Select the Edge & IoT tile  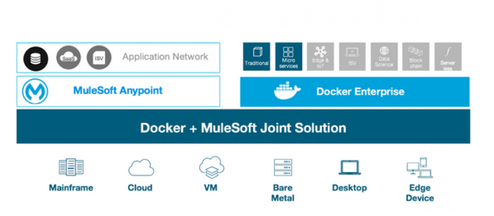[321, 57]
